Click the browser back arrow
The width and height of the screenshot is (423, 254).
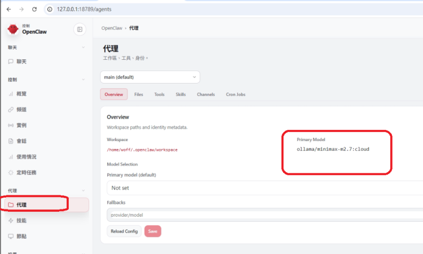coord(8,9)
